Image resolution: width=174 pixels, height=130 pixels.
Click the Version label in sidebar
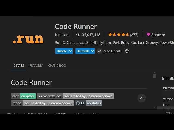click(168, 99)
